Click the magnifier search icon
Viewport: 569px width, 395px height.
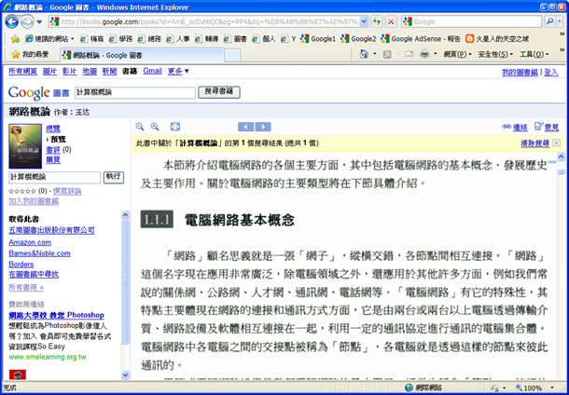tap(549, 21)
